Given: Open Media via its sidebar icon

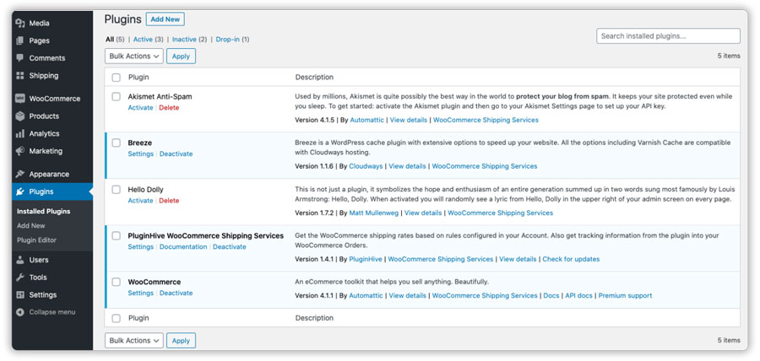Looking at the screenshot, I should 20,24.
